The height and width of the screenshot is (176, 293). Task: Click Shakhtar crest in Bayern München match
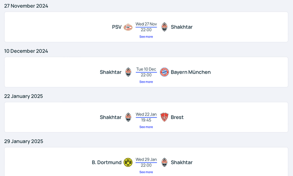pyautogui.click(x=128, y=72)
